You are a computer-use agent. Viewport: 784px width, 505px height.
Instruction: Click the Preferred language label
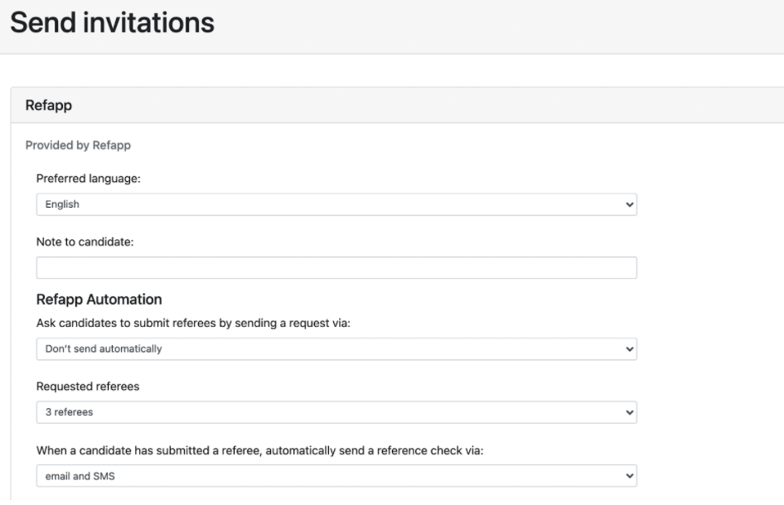point(89,179)
